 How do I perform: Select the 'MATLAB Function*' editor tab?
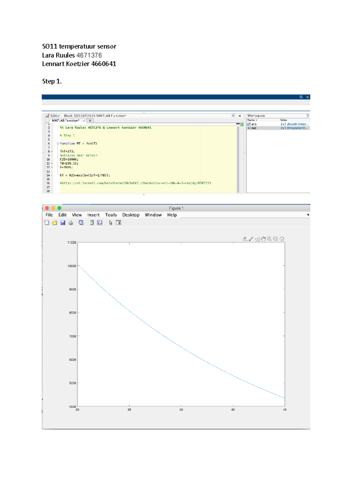(66, 121)
